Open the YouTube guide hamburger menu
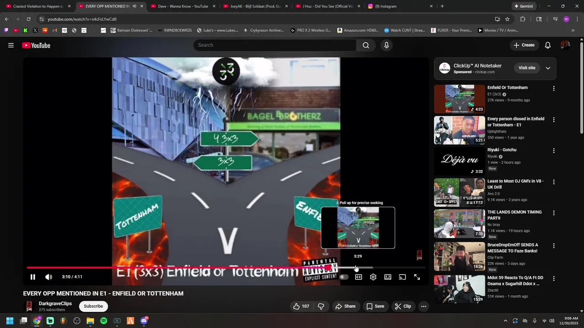The image size is (584, 328). pos(11,45)
